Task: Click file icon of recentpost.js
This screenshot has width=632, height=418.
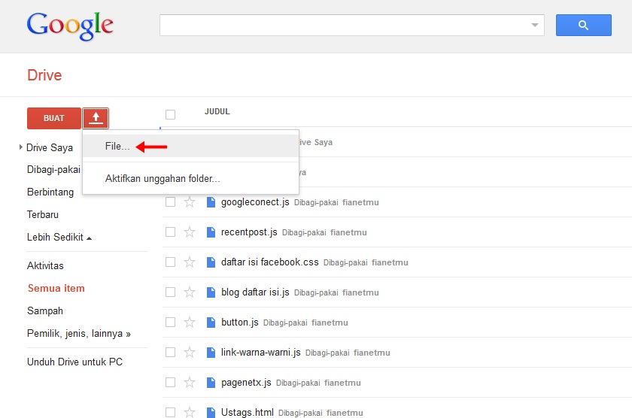Action: [x=211, y=232]
